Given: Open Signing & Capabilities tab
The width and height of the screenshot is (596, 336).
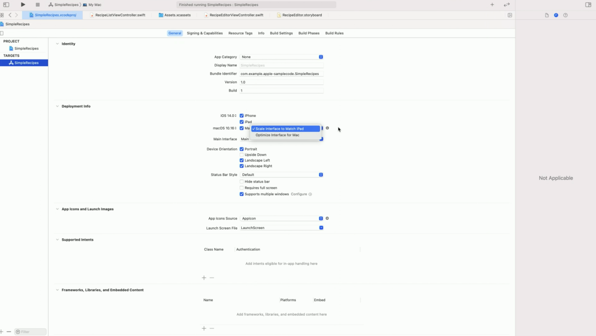Looking at the screenshot, I should tap(205, 33).
